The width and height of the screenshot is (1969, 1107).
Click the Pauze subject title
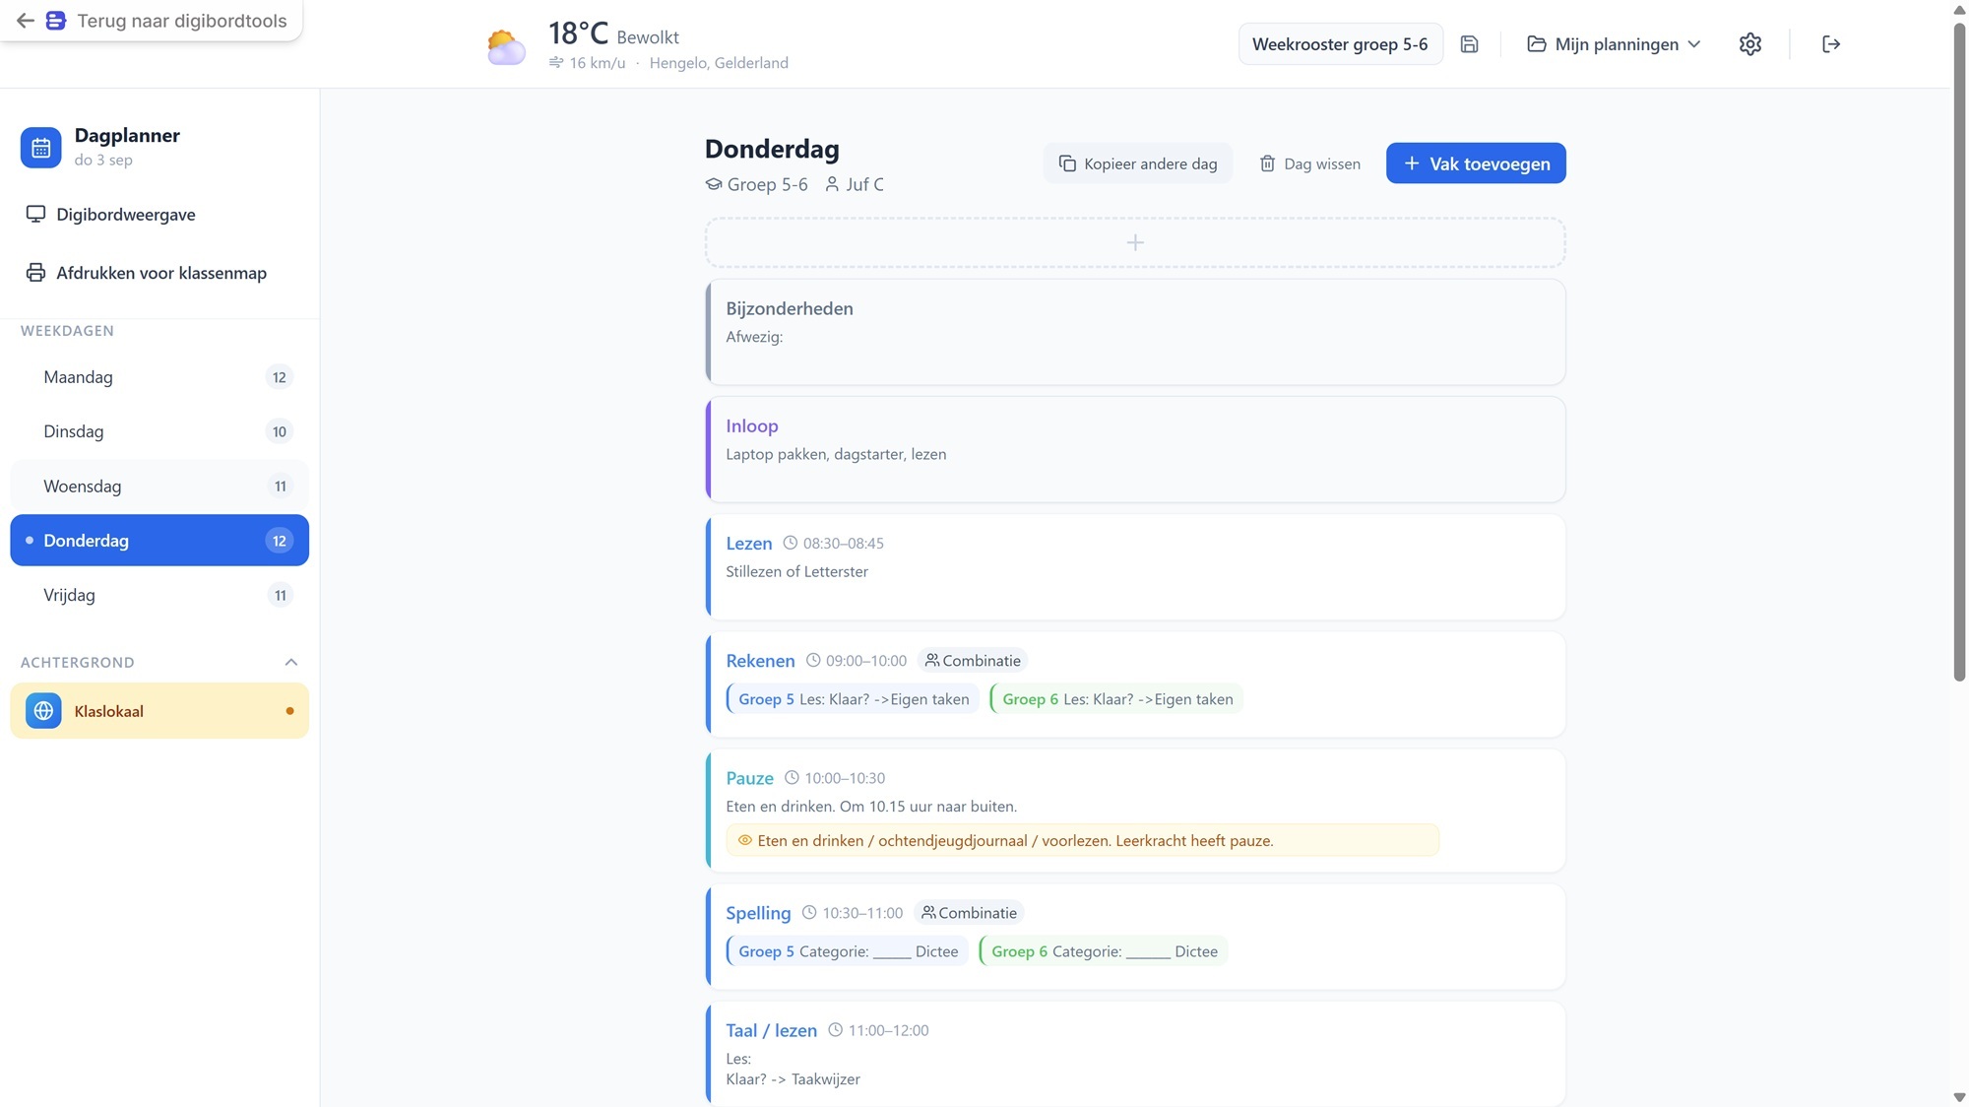click(x=749, y=778)
